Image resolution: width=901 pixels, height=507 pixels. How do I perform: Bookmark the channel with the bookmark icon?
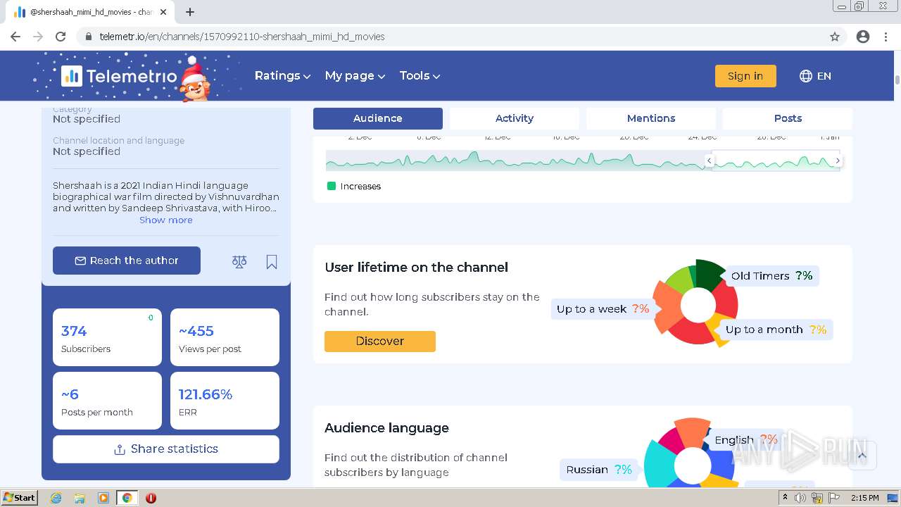[x=272, y=262]
